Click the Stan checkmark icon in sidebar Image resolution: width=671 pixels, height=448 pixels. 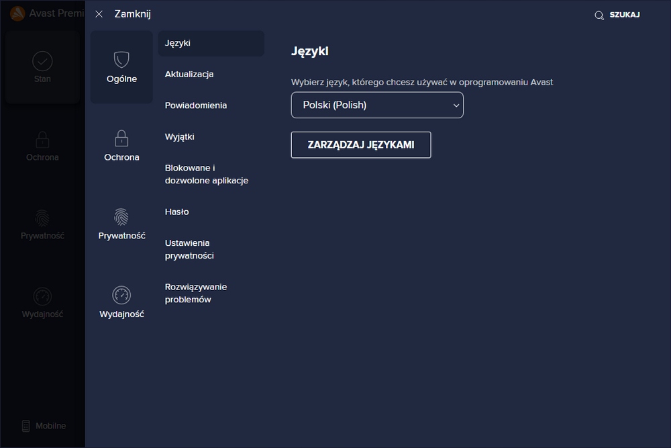[42, 61]
